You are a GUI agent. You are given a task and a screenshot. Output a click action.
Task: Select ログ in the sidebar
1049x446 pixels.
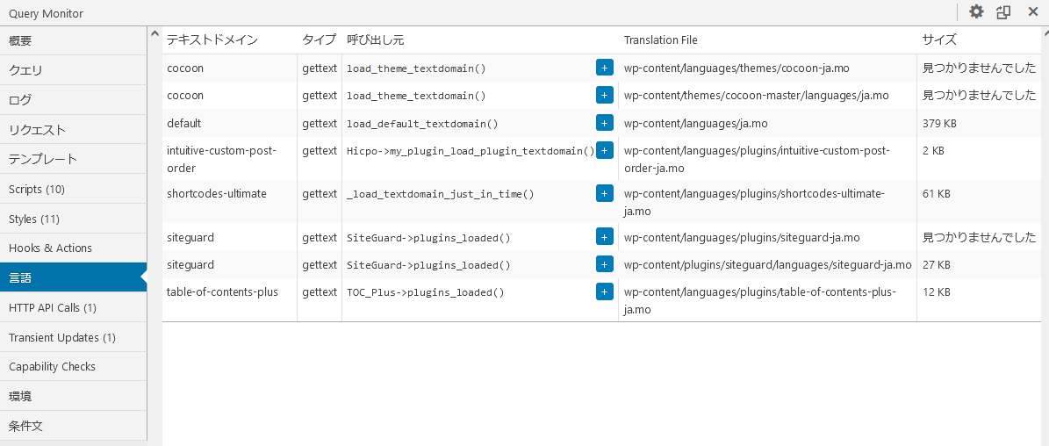pos(73,100)
